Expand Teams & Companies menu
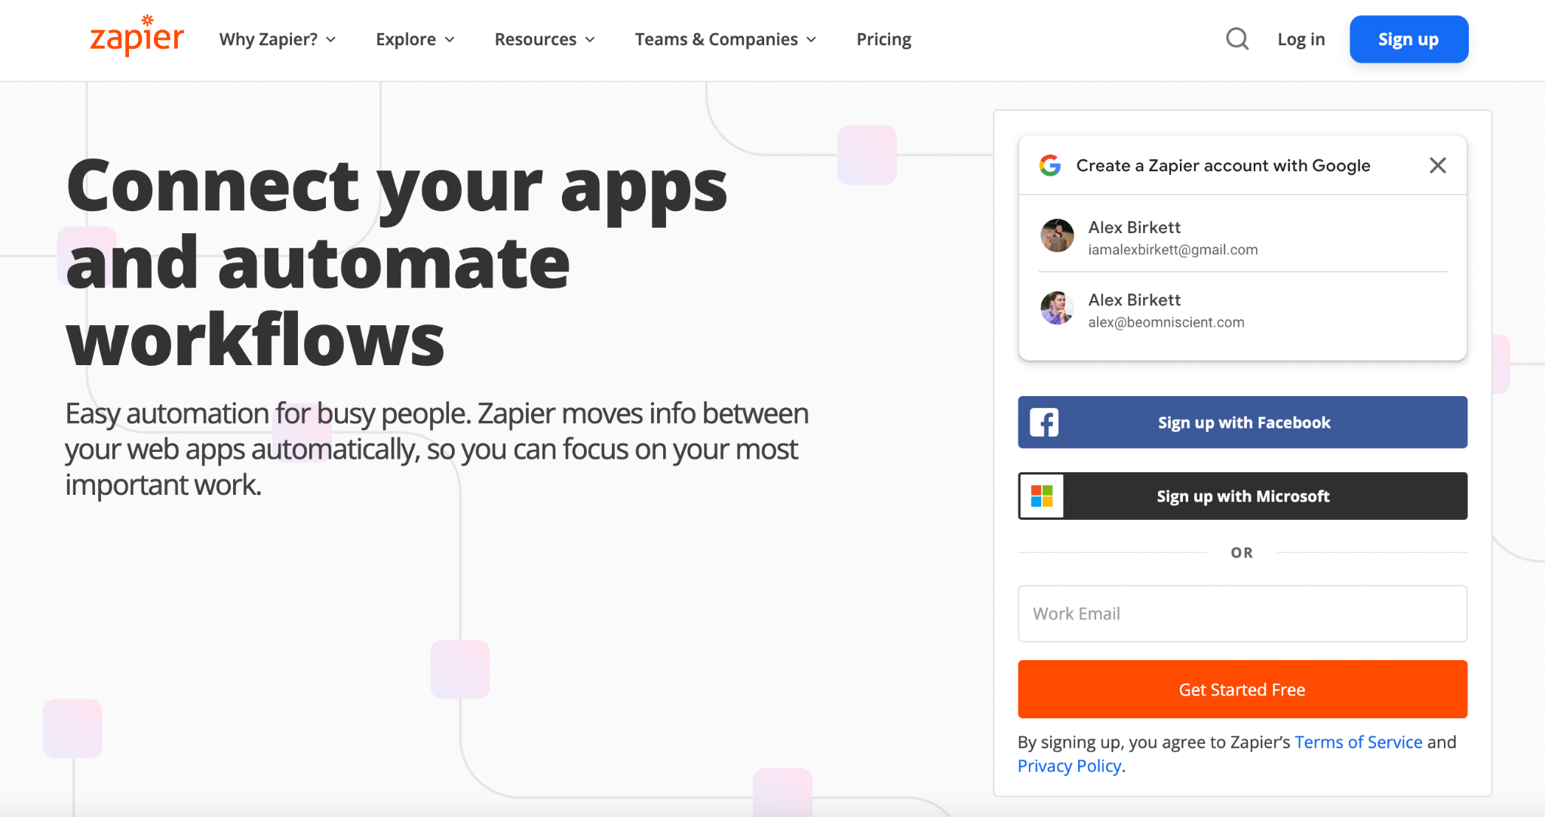1545x817 pixels. [725, 39]
